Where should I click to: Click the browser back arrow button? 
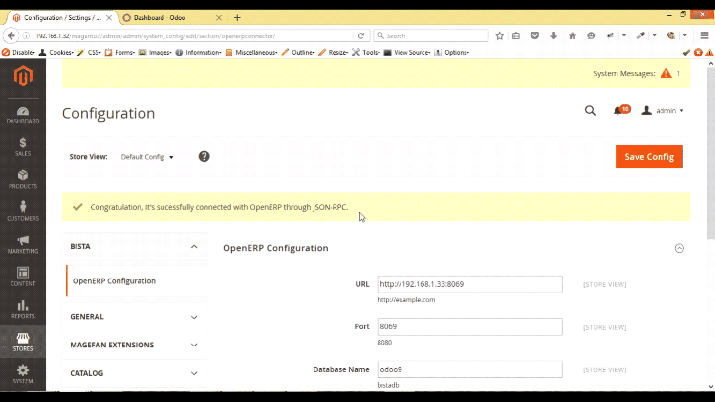click(11, 35)
